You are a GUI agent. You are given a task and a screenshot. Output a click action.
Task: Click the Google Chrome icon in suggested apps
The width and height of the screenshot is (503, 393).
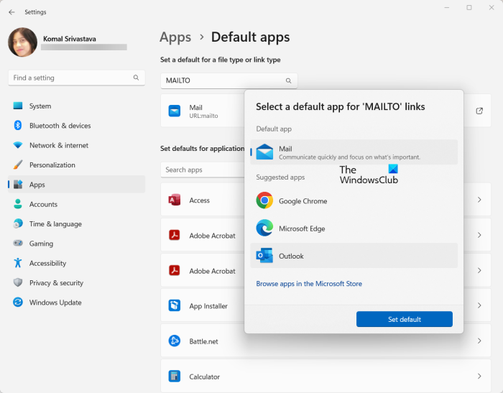tap(264, 201)
